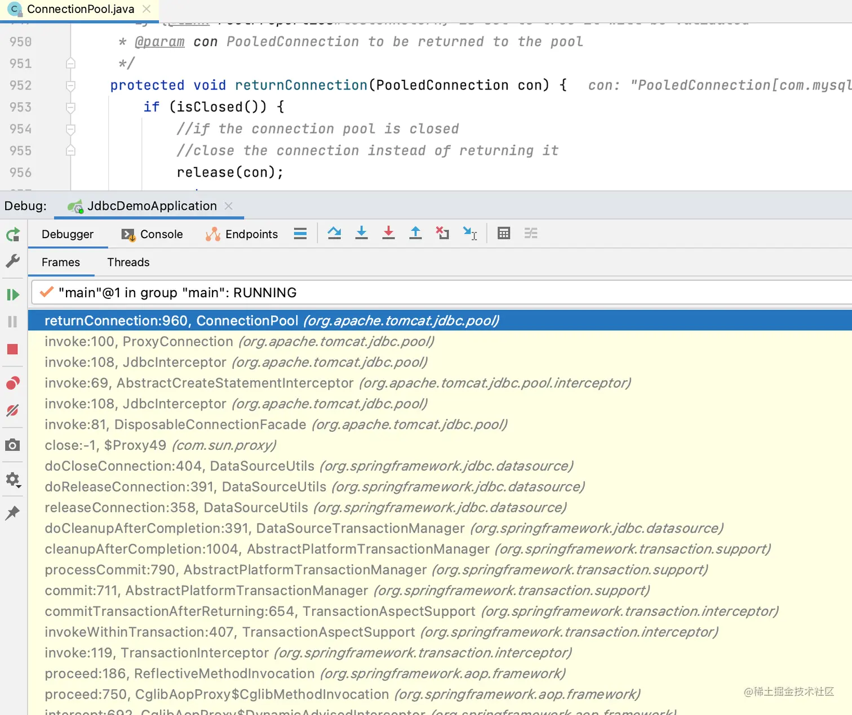Select frame processCommit:790
852x715 pixels.
pos(440,570)
